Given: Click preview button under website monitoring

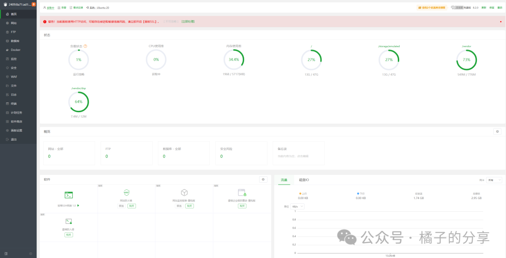Looking at the screenshot, I should 179,206.
